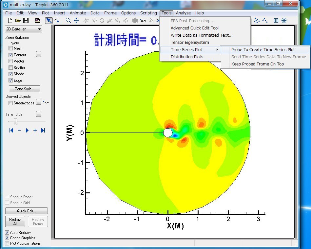Click streamtrace placement icon beside Streamtraces checkbox
The width and height of the screenshot is (311, 249).
point(46,102)
